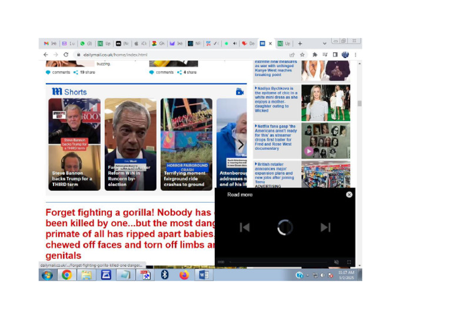Open File Explorer from the taskbar

(x=86, y=276)
